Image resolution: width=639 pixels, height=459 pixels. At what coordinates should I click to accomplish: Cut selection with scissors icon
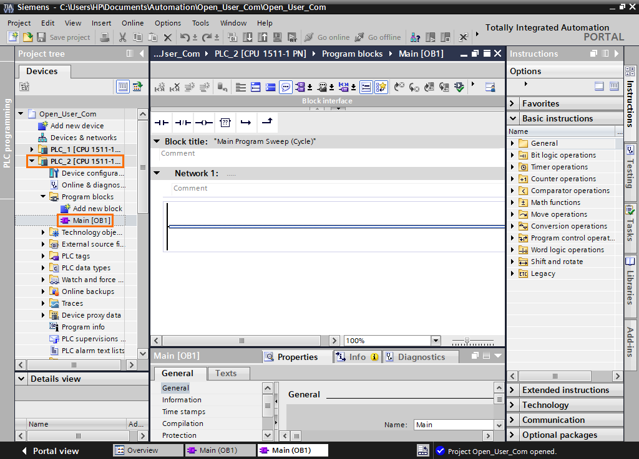pyautogui.click(x=122, y=37)
